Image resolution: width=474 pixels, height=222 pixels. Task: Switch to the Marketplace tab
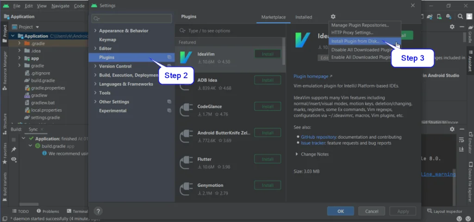click(x=273, y=17)
